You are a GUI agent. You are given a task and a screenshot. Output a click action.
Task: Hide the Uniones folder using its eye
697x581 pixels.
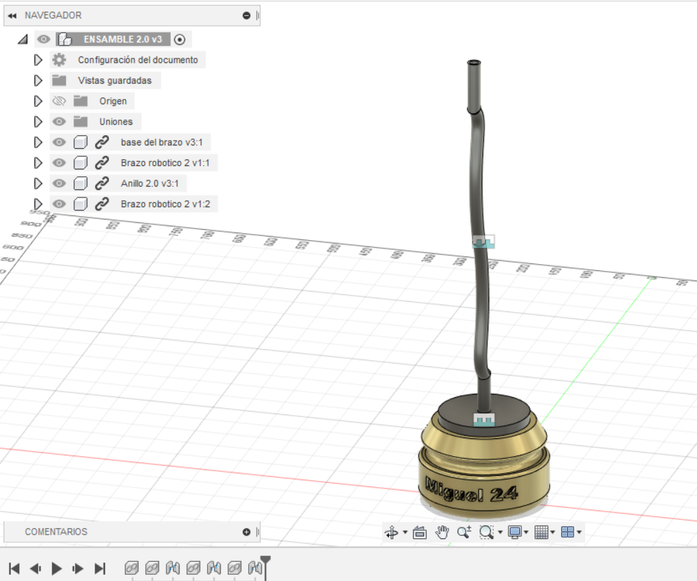(60, 122)
